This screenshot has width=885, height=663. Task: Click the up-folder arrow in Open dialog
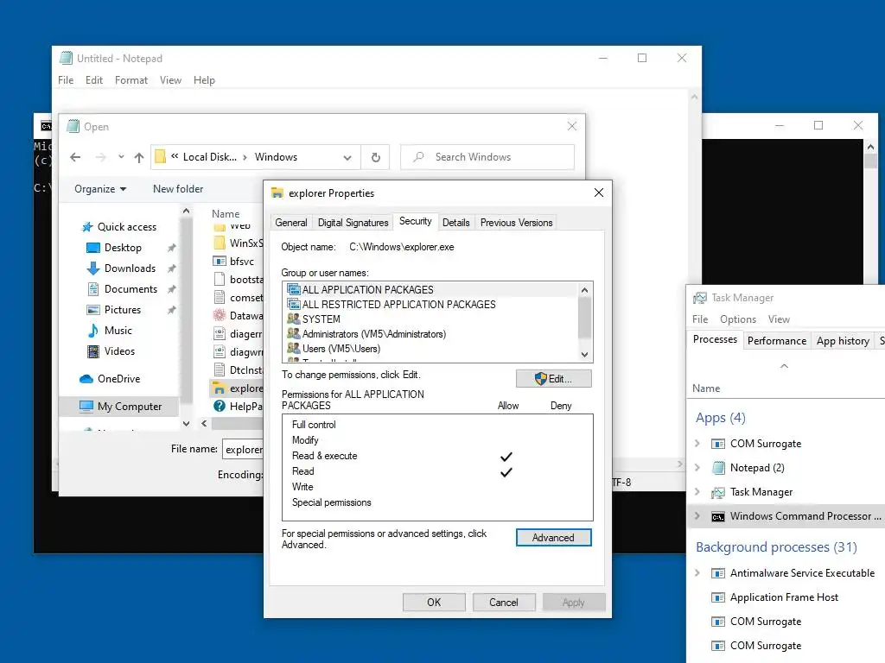click(x=139, y=157)
